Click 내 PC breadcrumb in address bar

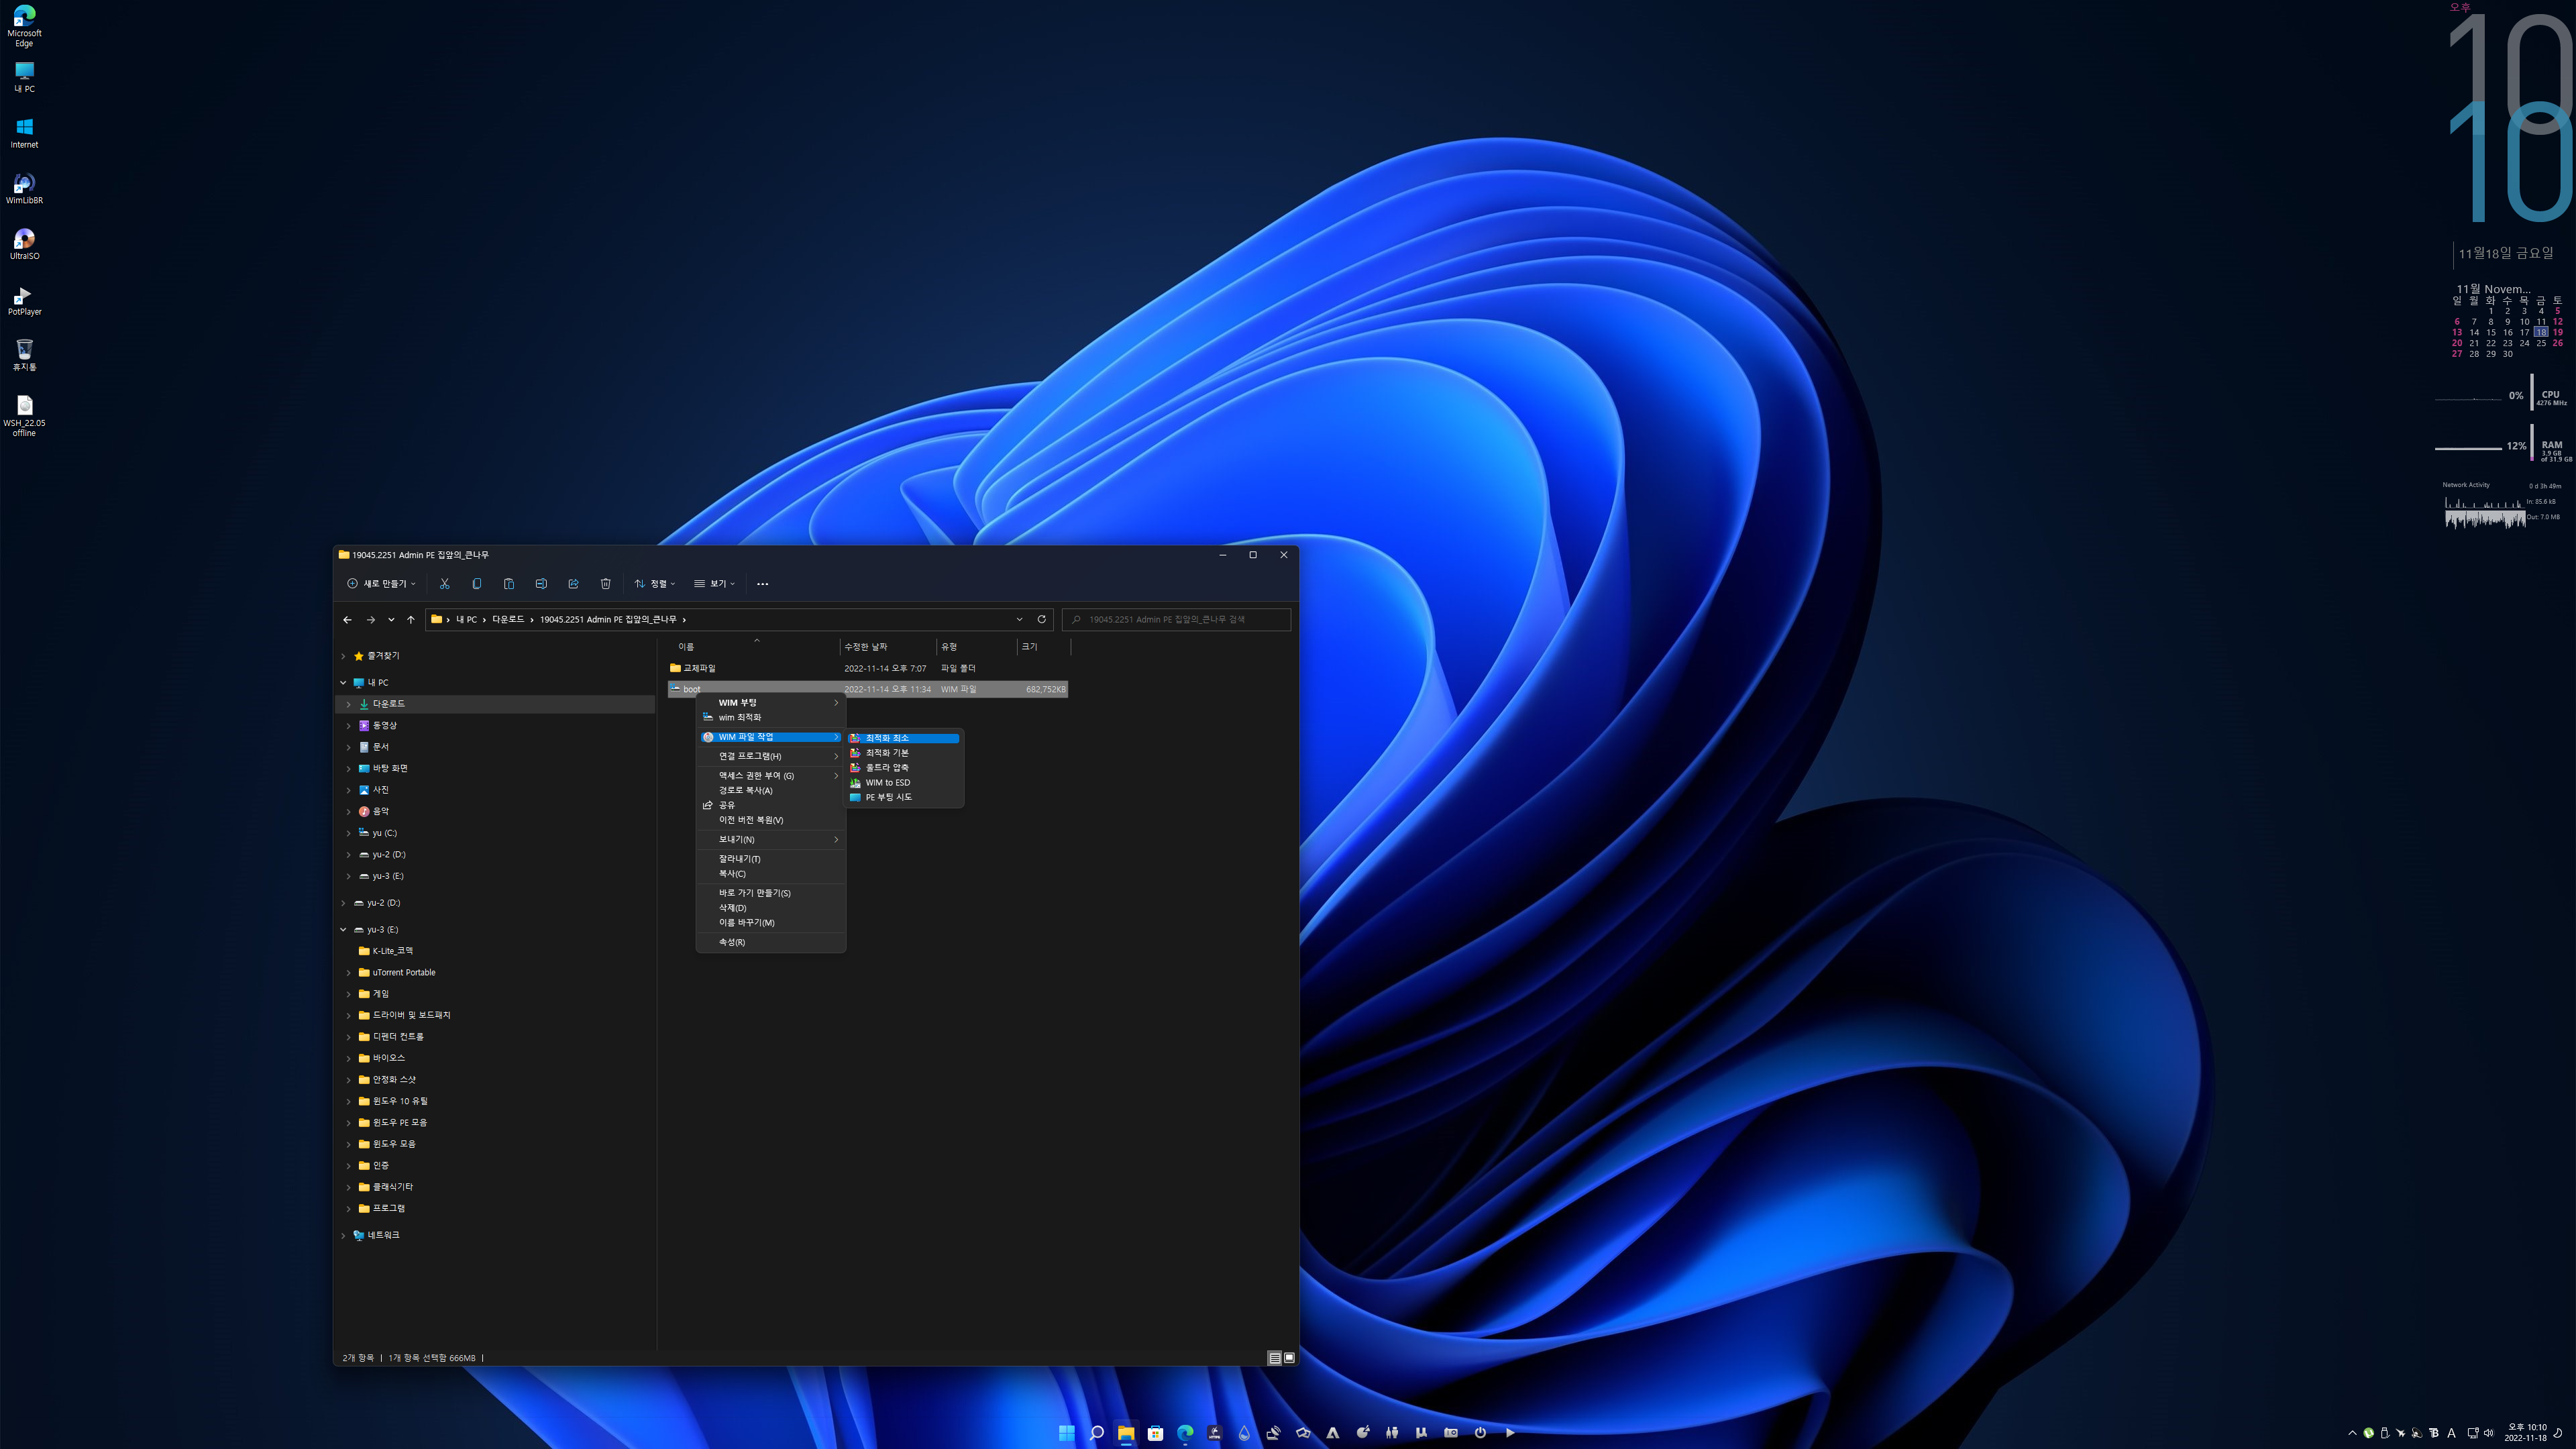click(x=466, y=619)
